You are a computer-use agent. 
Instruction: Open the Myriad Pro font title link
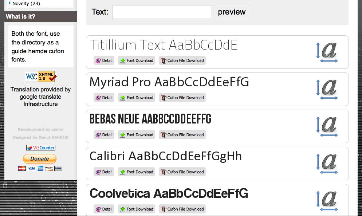pos(169,82)
